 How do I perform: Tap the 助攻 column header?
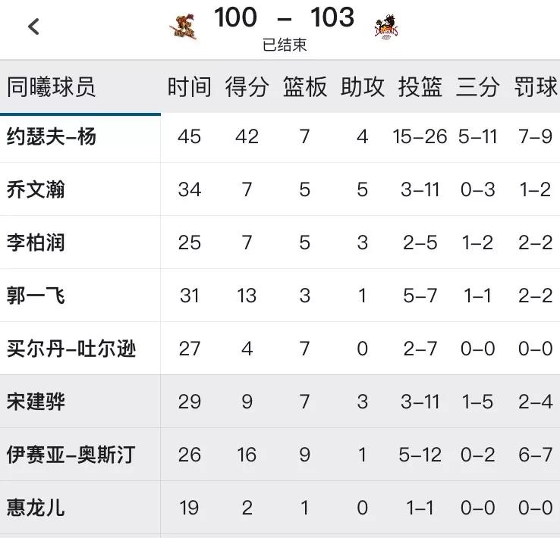click(363, 86)
